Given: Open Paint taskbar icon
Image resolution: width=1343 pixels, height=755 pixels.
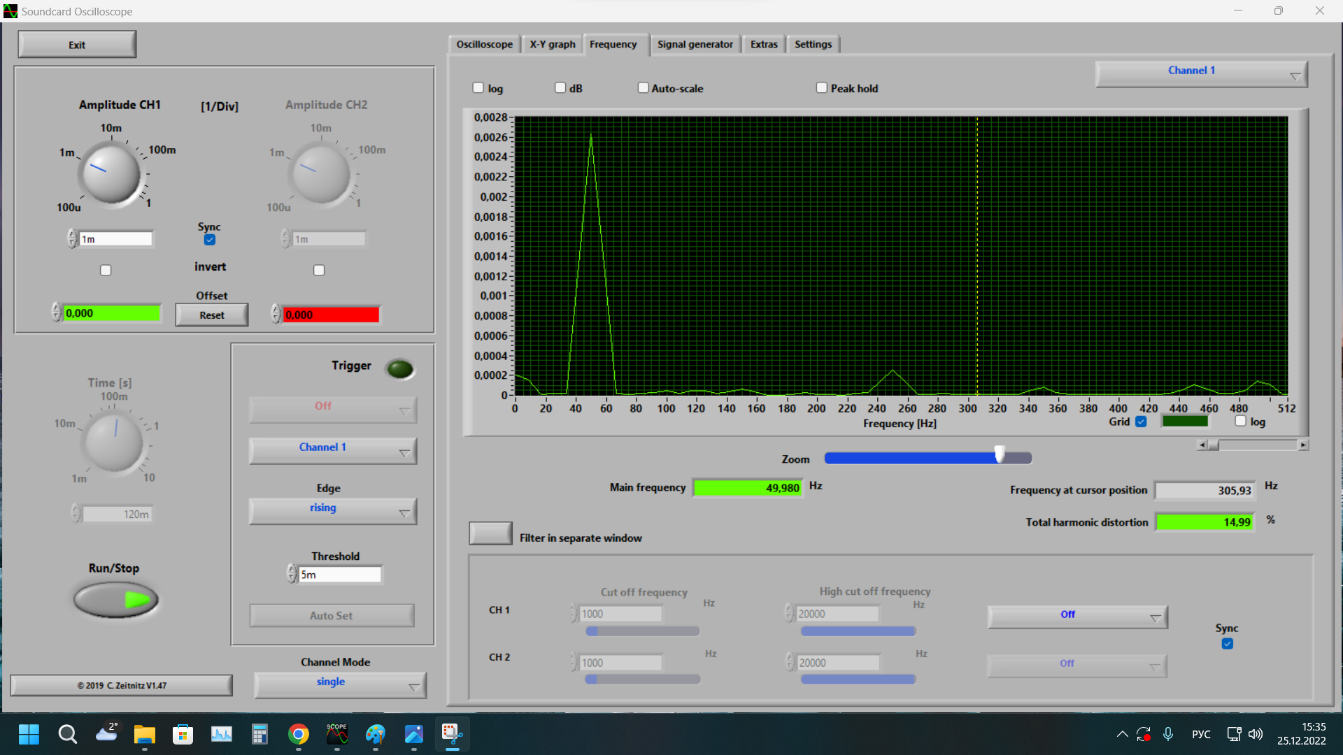Looking at the screenshot, I should 376,734.
